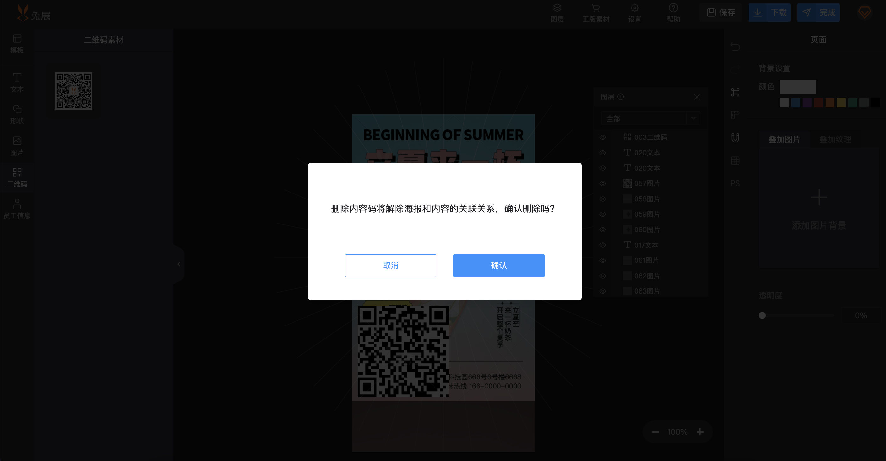The height and width of the screenshot is (461, 886).
Task: Open the 图片 images sidebar icon
Action: pyautogui.click(x=17, y=146)
